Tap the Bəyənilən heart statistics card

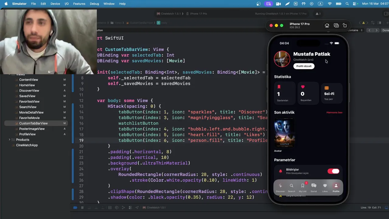(x=308, y=93)
